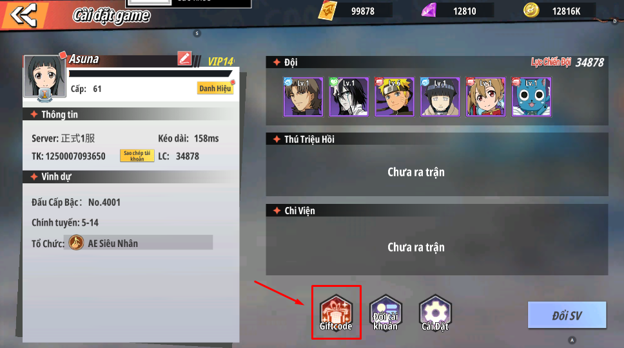624x348 pixels.
Task: Click the Đổi SV button
Action: coord(567,315)
